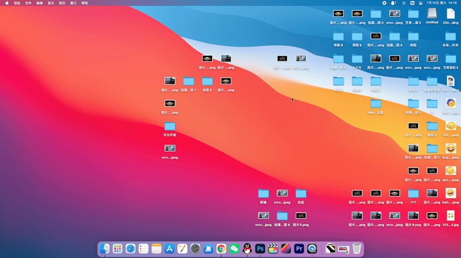Viewport: 461px width, 258px height.
Task: Open the 前往 menu
Action: (62, 3)
